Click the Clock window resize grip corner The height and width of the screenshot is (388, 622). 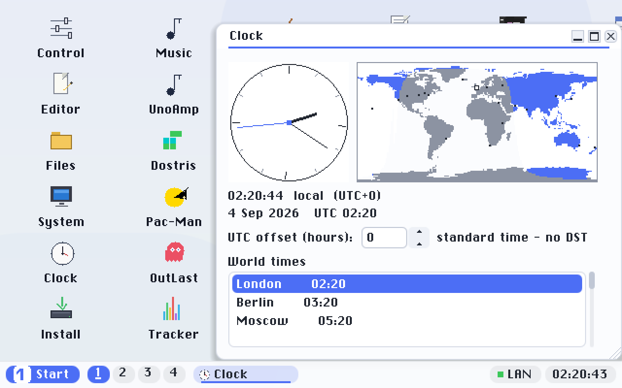pyautogui.click(x=615, y=354)
